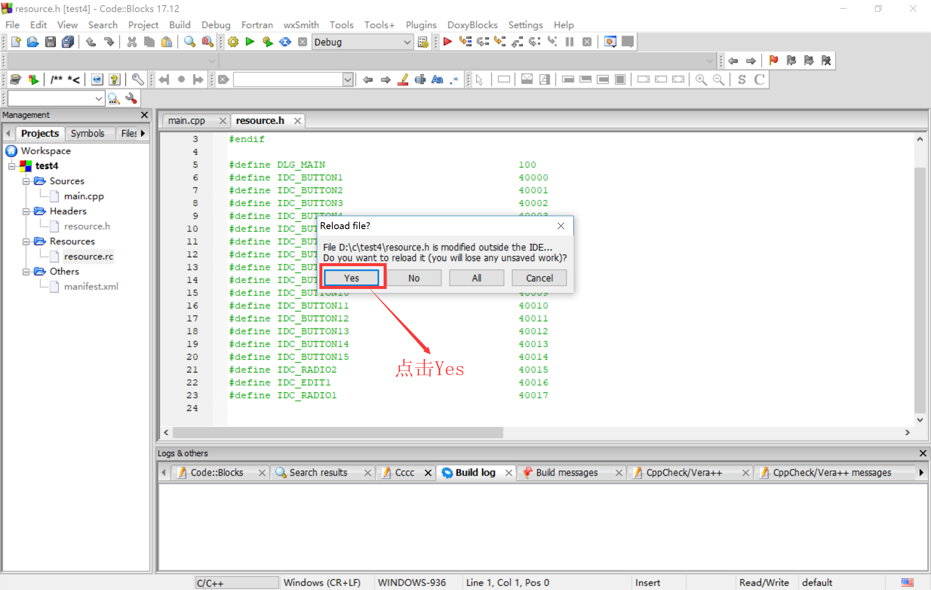931x590 pixels.
Task: Collapse the test4 project tree node
Action: pyautogui.click(x=12, y=166)
